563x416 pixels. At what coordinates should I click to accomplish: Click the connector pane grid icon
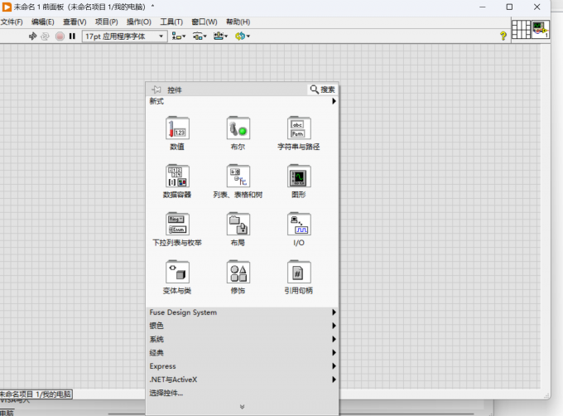coord(521,29)
